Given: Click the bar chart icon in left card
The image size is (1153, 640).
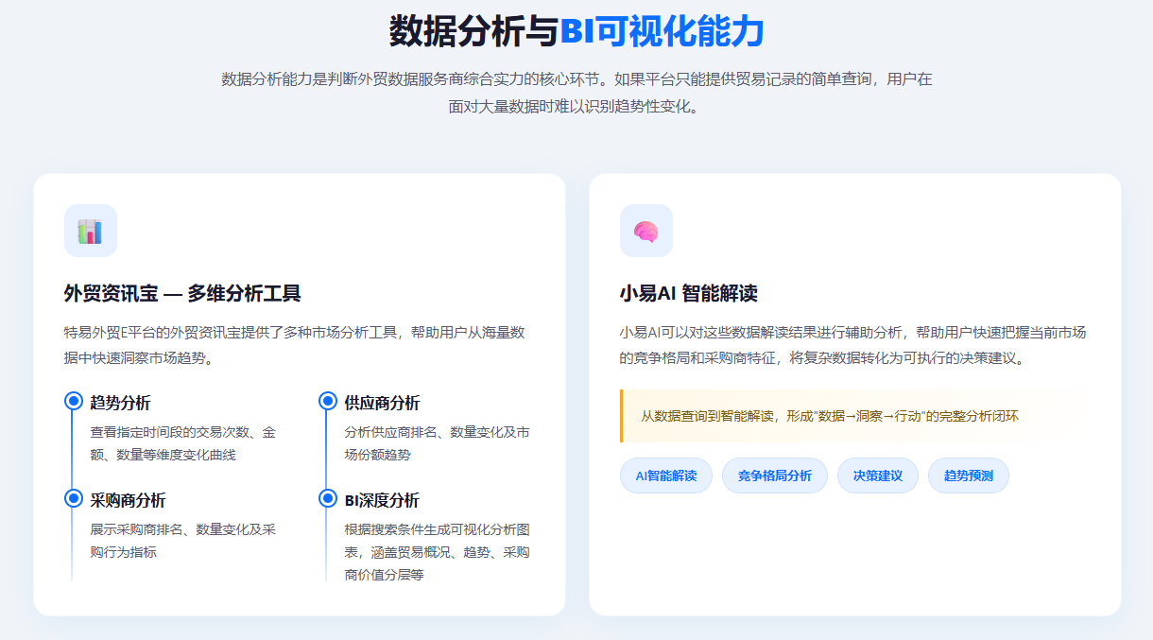Looking at the screenshot, I should [91, 231].
